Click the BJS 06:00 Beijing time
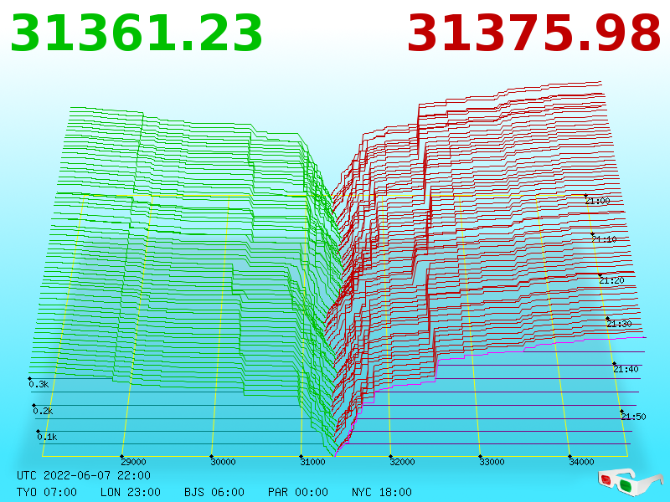Image resolution: width=670 pixels, height=502 pixels. point(214,492)
